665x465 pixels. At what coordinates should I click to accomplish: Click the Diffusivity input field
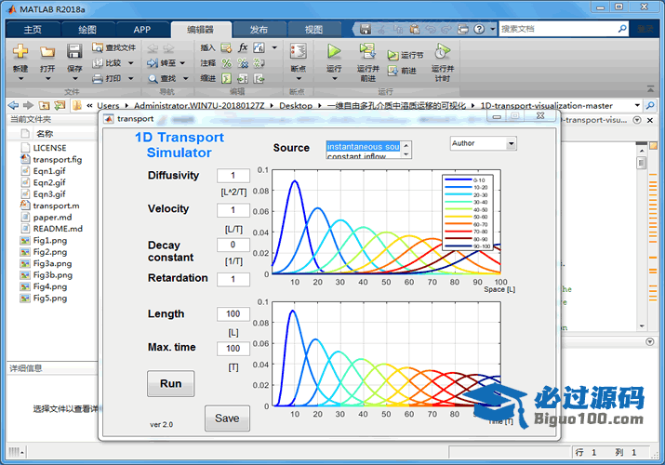point(233,176)
